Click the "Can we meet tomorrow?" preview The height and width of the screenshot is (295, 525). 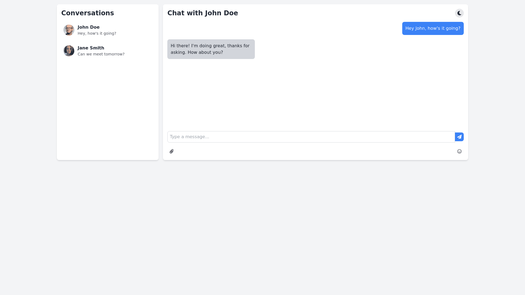(101, 54)
